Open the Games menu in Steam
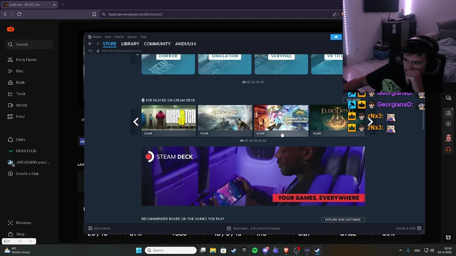456x256 pixels. pyautogui.click(x=132, y=37)
